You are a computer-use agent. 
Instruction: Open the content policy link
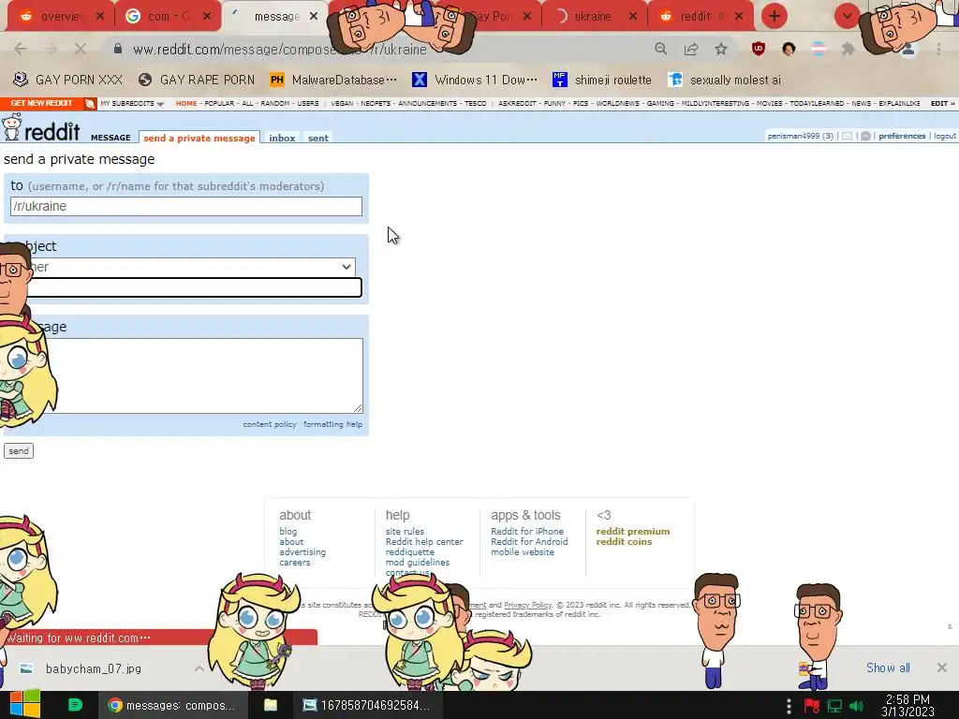click(x=269, y=424)
